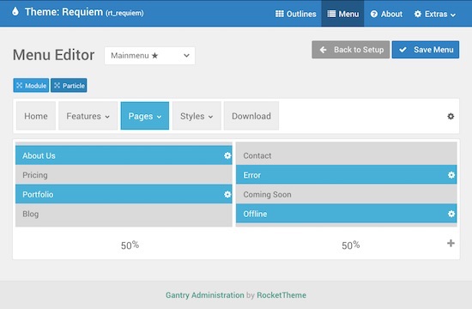Add a new column with plus icon

(451, 243)
